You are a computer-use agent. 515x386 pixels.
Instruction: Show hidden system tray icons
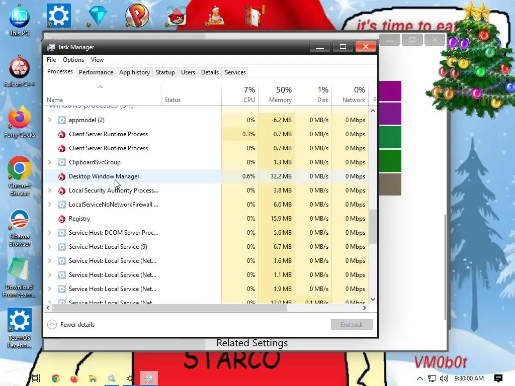(x=420, y=378)
